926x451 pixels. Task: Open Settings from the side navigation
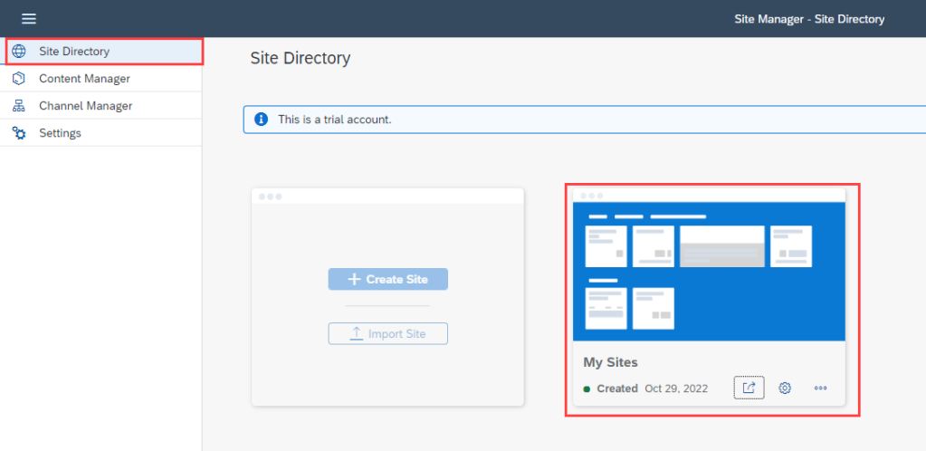[x=60, y=133]
